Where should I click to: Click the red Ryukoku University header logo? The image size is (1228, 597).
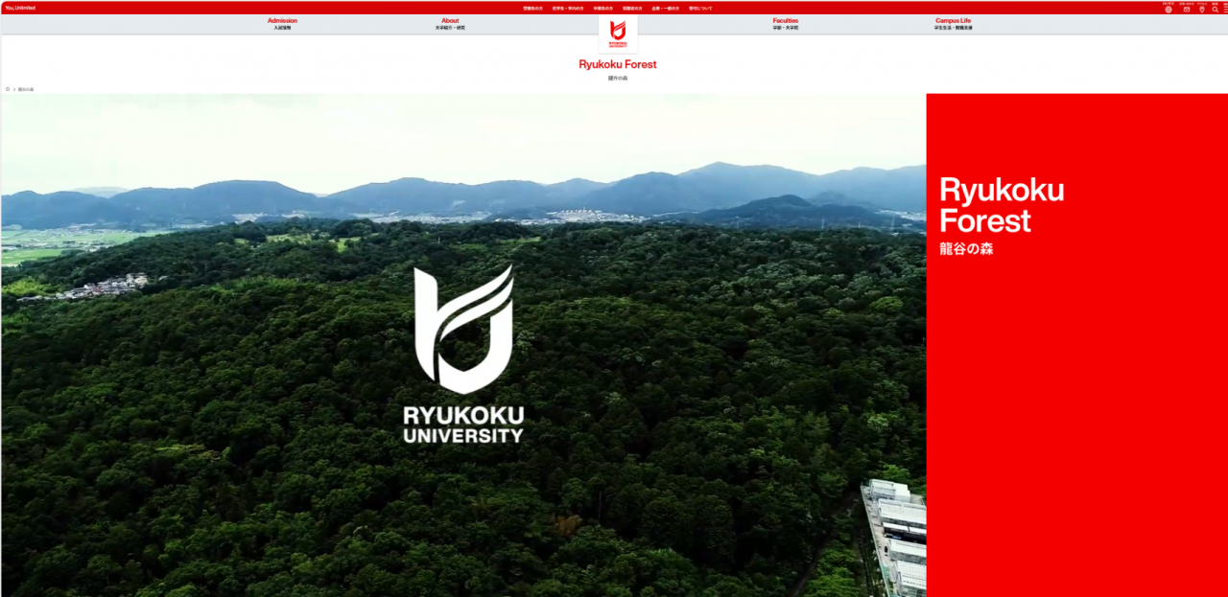click(x=618, y=34)
